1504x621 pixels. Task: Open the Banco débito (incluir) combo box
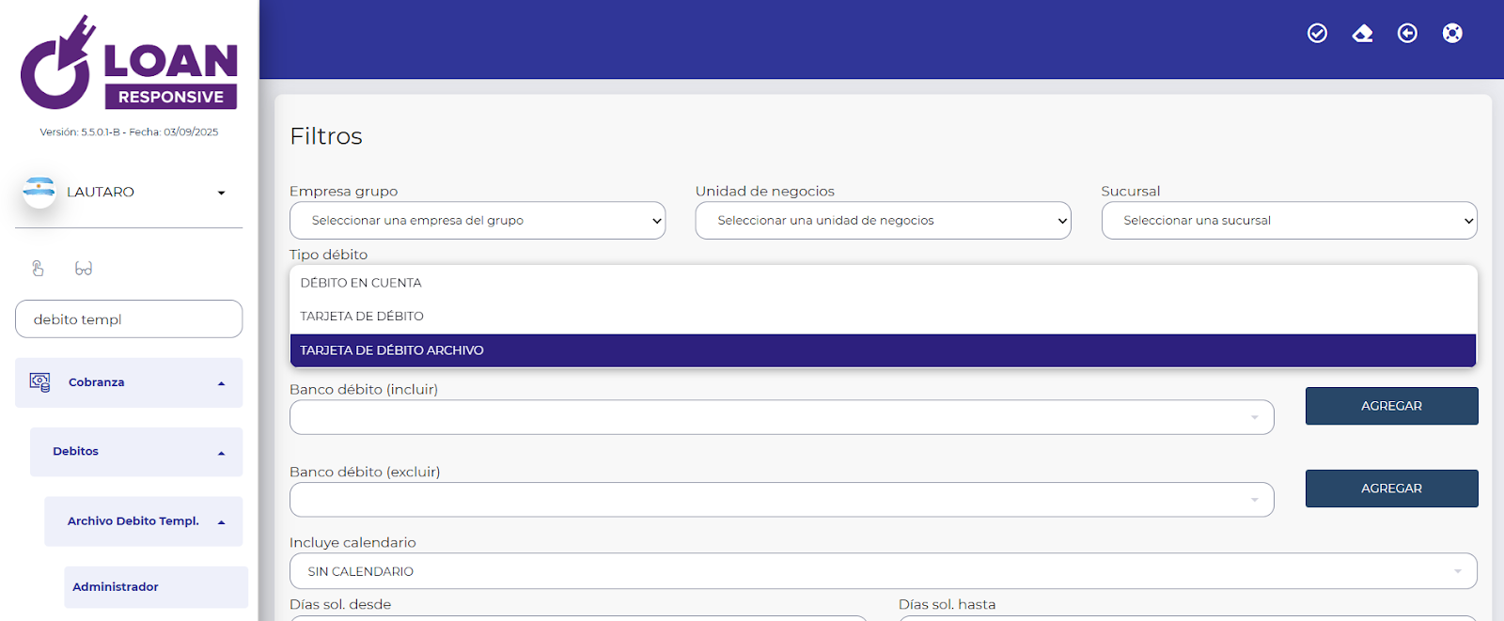tap(781, 417)
